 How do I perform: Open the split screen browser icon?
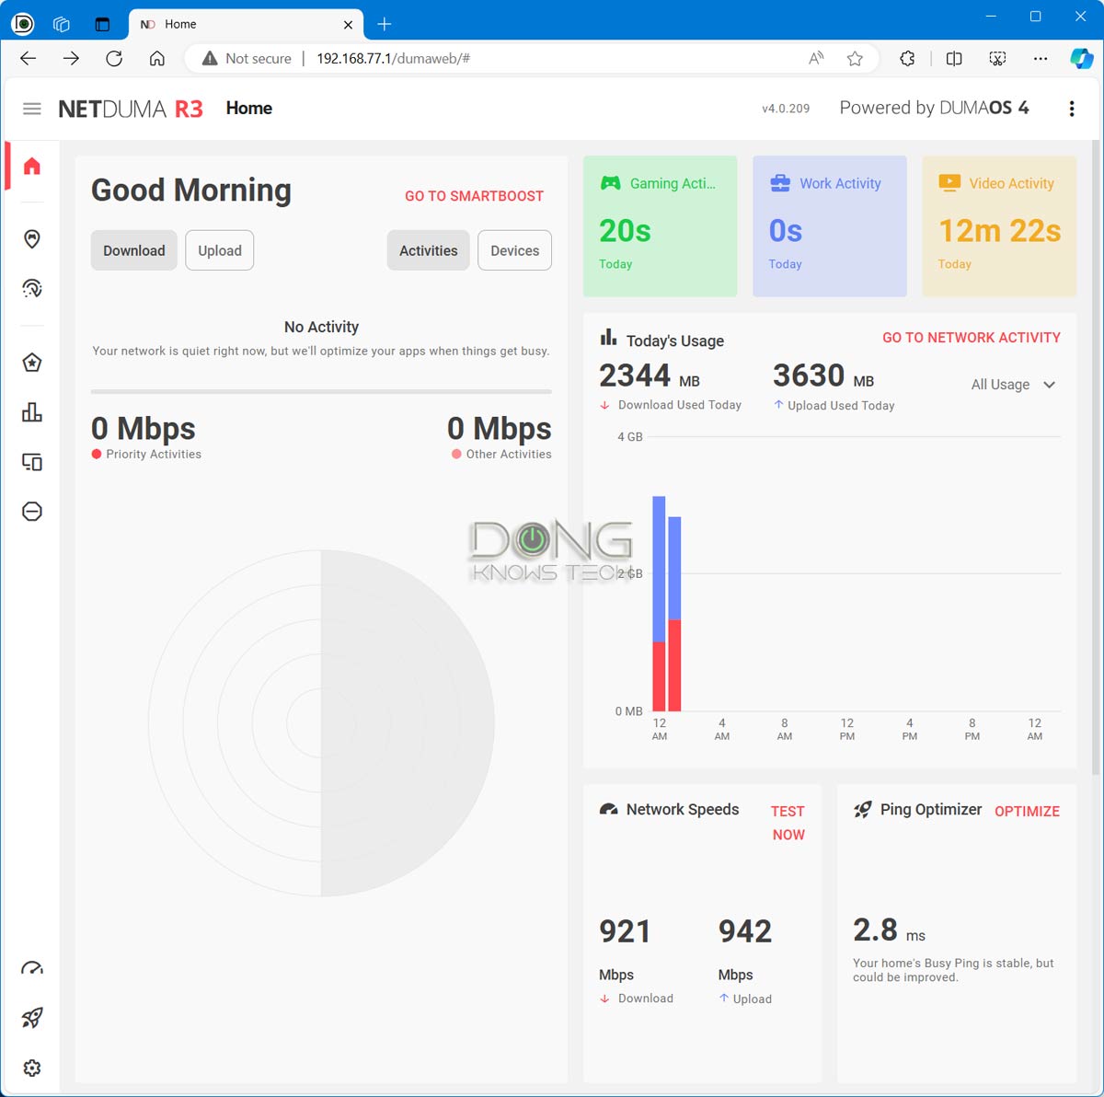click(x=954, y=58)
